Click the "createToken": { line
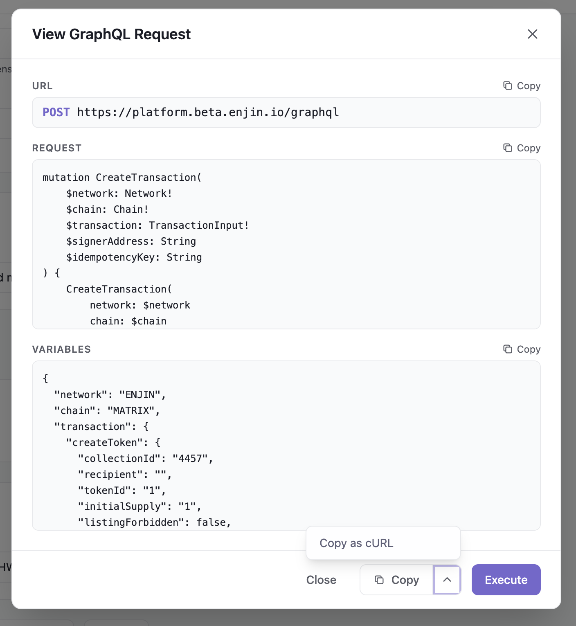The height and width of the screenshot is (626, 576). pyautogui.click(x=113, y=443)
